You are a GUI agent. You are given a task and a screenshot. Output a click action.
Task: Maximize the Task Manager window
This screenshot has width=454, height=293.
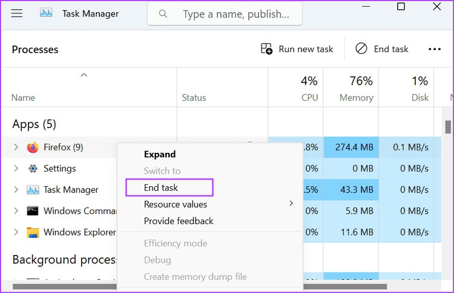click(x=401, y=7)
